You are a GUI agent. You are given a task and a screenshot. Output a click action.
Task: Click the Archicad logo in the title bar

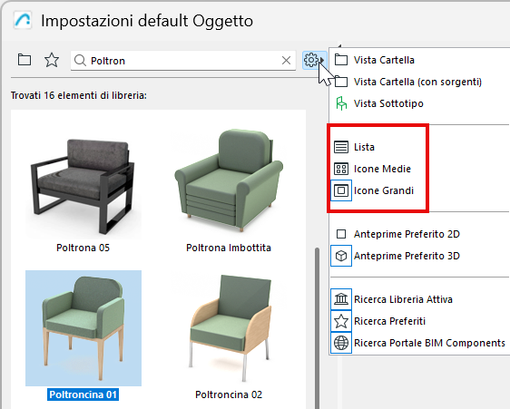tap(23, 21)
